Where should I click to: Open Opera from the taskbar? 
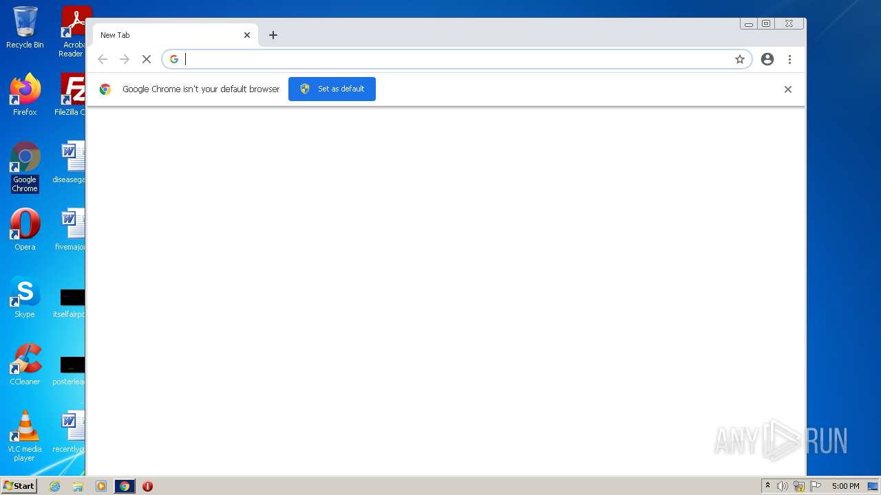(147, 486)
